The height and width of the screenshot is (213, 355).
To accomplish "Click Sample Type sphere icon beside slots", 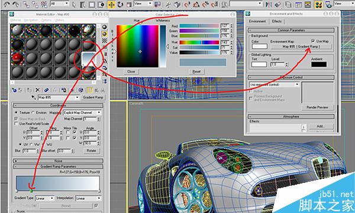I will [104, 27].
